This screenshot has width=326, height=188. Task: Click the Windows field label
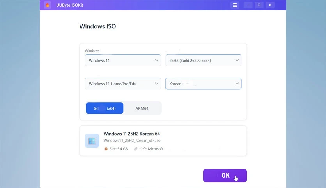(92, 50)
